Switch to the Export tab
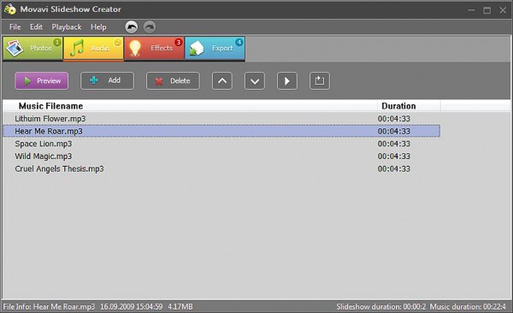Viewport: 513px width, 313px height. coord(215,48)
